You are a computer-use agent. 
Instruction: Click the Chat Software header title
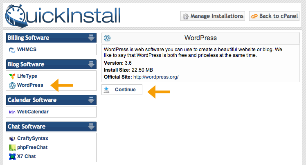coord(27,127)
